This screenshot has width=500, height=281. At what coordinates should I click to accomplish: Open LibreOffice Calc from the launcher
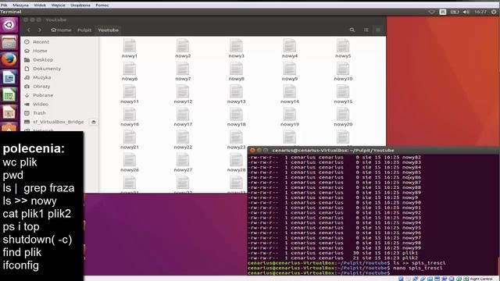click(9, 95)
